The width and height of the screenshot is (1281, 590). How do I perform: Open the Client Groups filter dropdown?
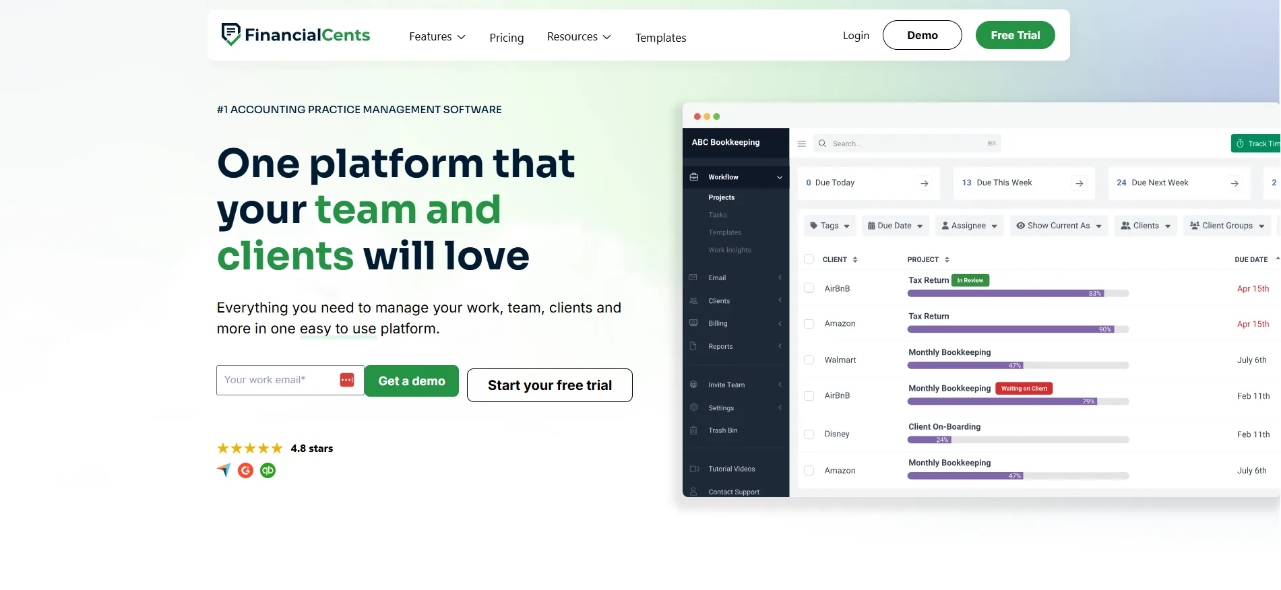coord(1227,226)
